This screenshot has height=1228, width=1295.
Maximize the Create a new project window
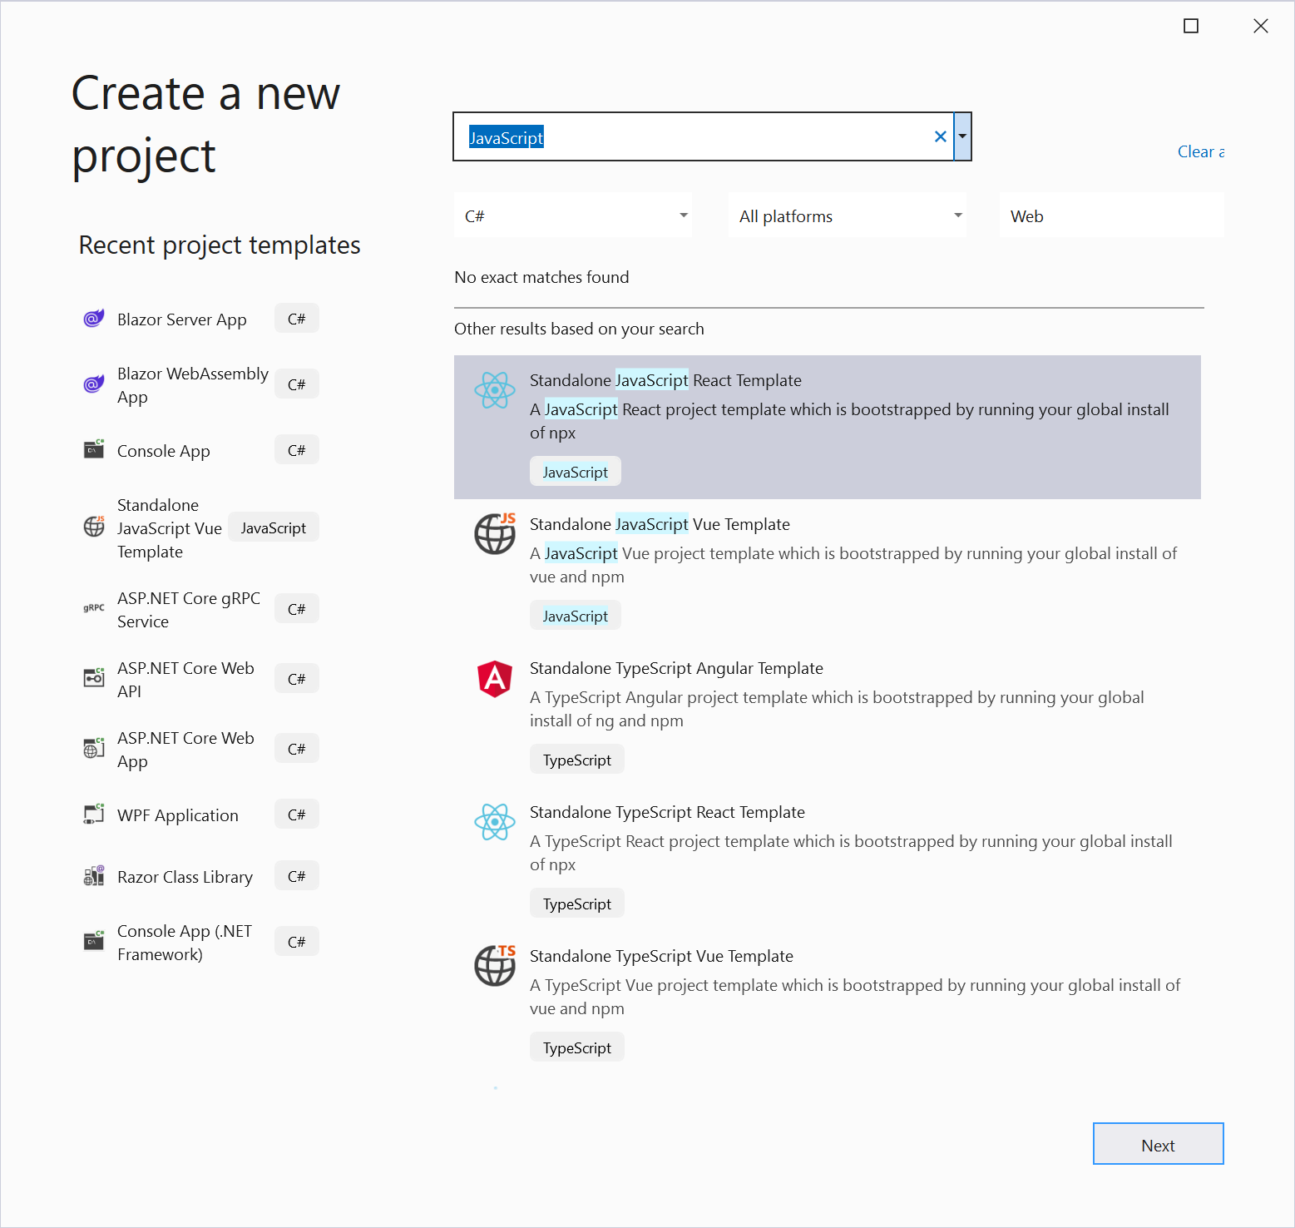1191,26
